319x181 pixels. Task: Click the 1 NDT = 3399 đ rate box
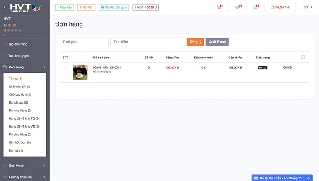(x=145, y=7)
